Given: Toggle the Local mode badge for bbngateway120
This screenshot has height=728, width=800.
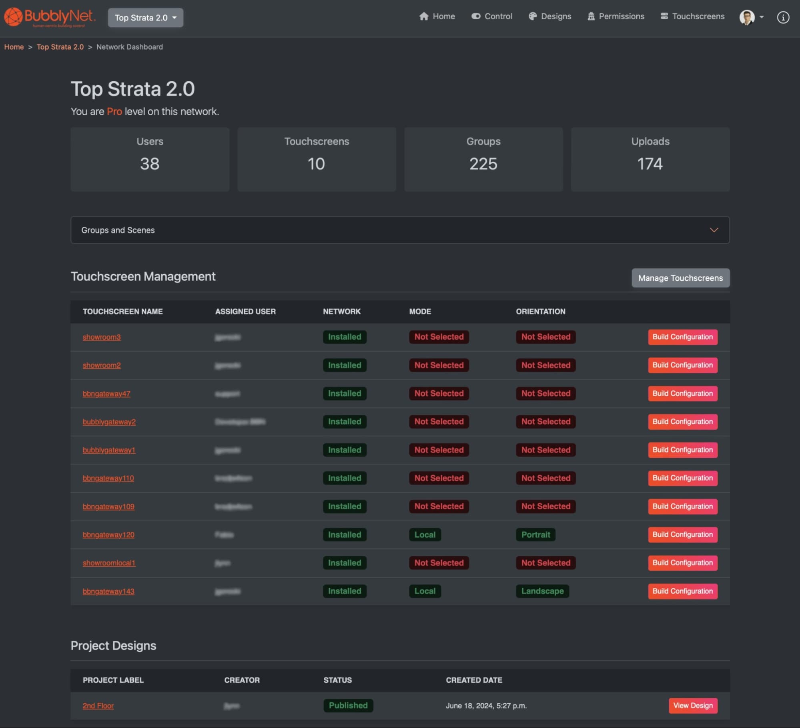Looking at the screenshot, I should pyautogui.click(x=425, y=535).
